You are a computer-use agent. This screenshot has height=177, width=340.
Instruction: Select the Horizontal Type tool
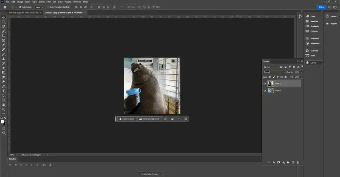tap(3, 91)
